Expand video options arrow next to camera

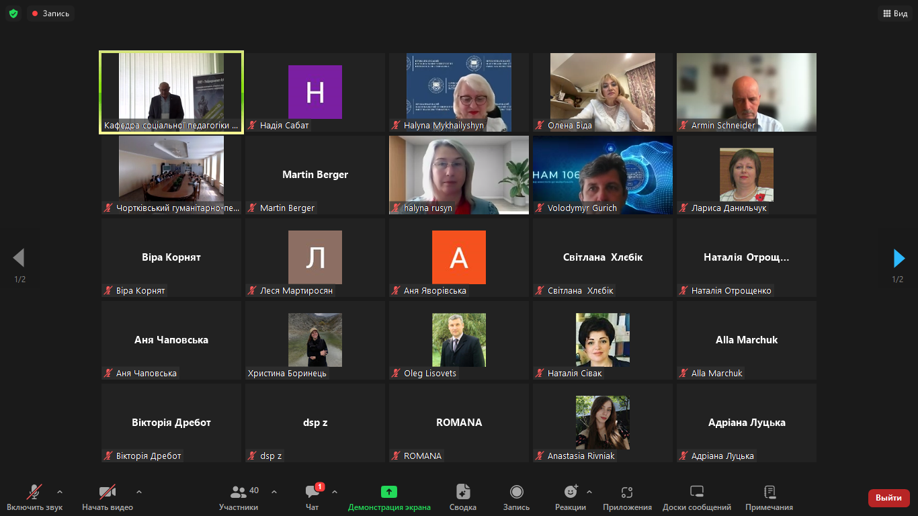click(x=139, y=492)
